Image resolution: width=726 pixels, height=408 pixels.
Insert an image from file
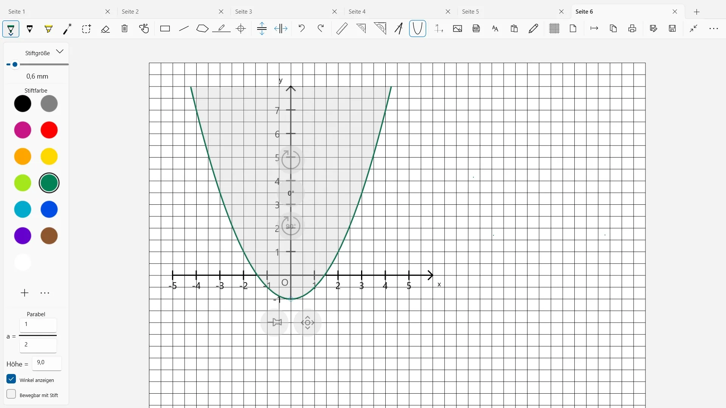[x=458, y=29]
